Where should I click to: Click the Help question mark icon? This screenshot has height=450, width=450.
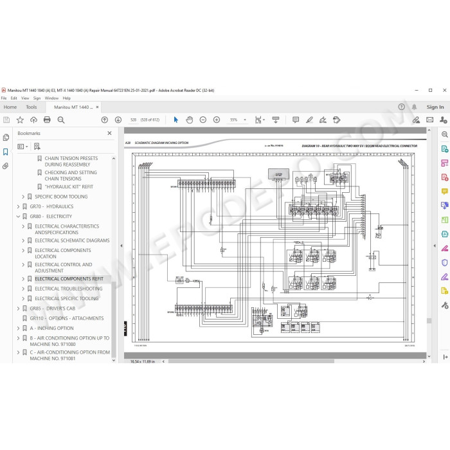[402, 107]
